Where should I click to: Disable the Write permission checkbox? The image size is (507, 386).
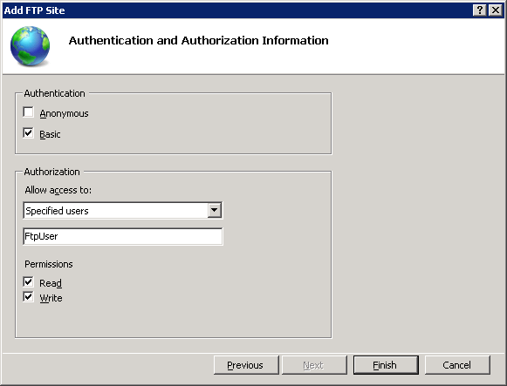click(28, 296)
